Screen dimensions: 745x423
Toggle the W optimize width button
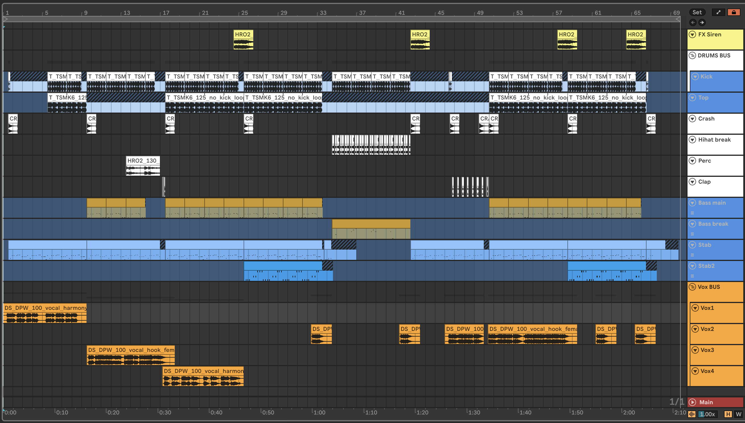[738, 414]
